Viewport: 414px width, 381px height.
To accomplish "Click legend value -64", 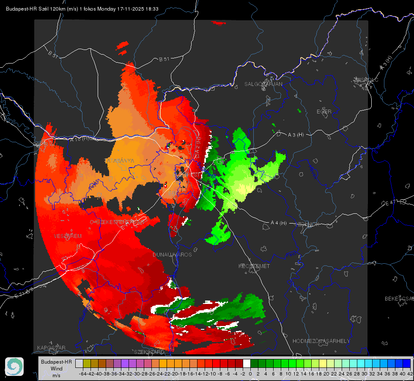I will [x=83, y=374].
